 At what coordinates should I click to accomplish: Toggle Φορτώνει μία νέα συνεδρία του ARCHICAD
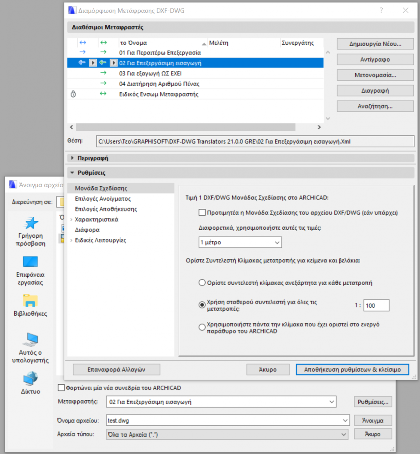coord(61,387)
